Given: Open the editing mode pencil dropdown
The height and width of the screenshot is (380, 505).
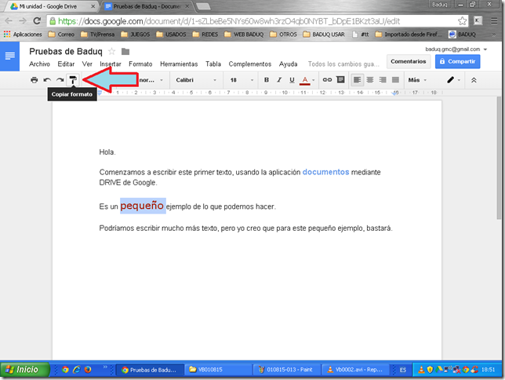Looking at the screenshot, I should (x=453, y=79).
